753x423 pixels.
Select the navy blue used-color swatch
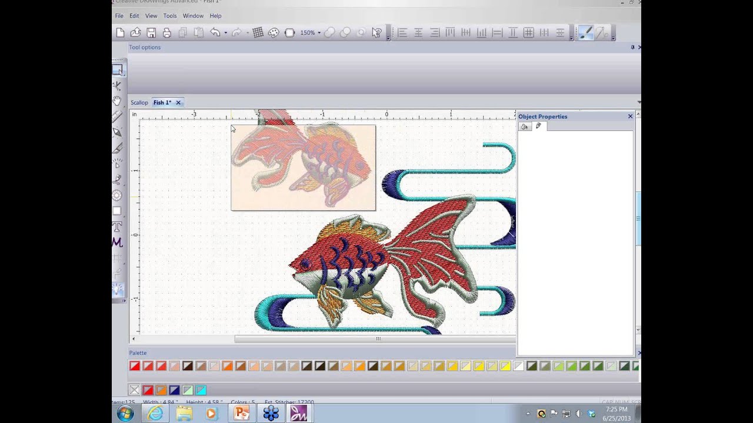[x=174, y=390]
